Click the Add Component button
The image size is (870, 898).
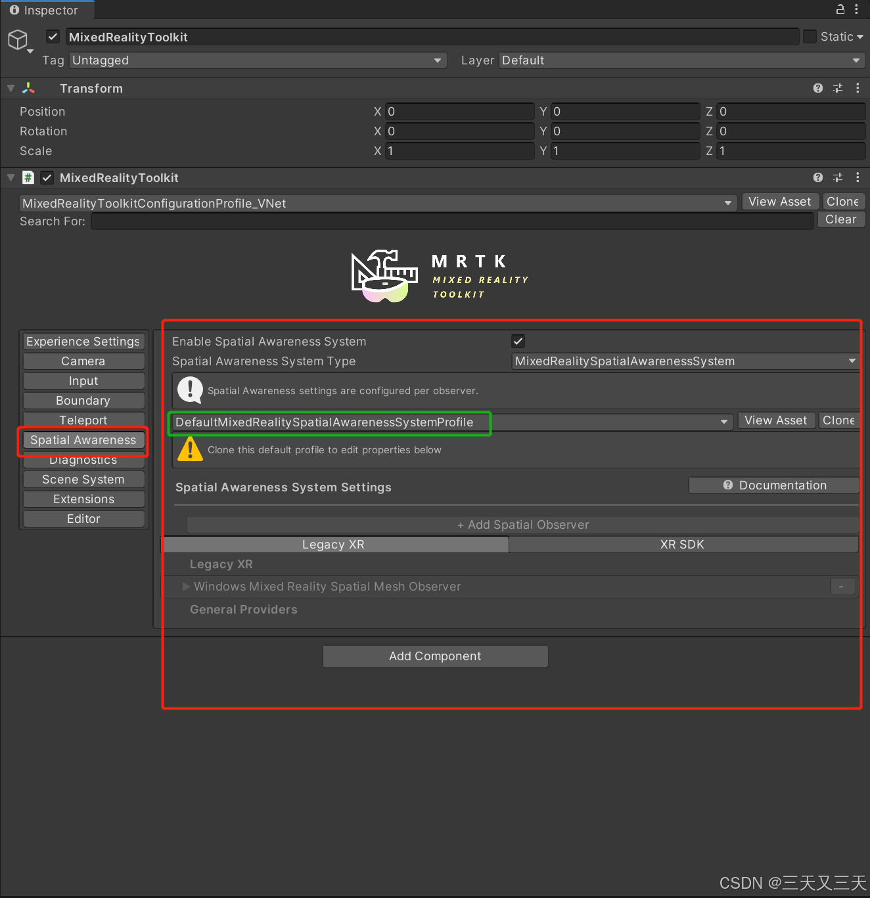pyautogui.click(x=435, y=656)
